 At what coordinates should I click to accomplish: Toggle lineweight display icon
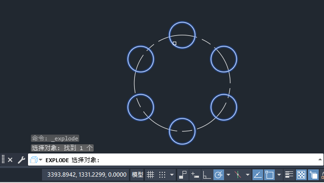pyautogui.click(x=289, y=175)
